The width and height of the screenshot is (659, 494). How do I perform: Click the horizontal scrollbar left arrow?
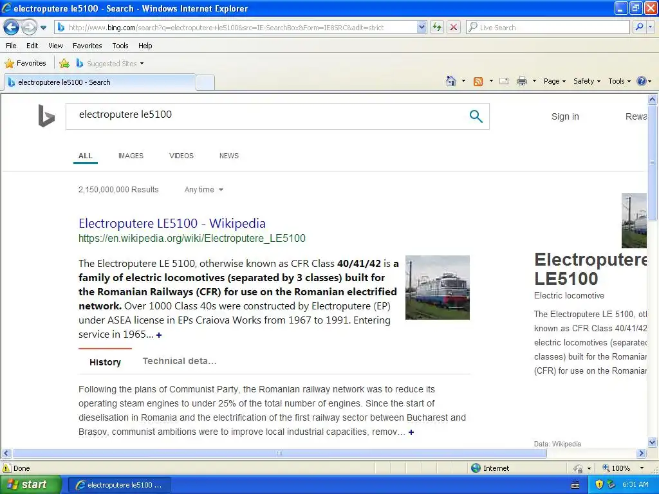point(6,453)
